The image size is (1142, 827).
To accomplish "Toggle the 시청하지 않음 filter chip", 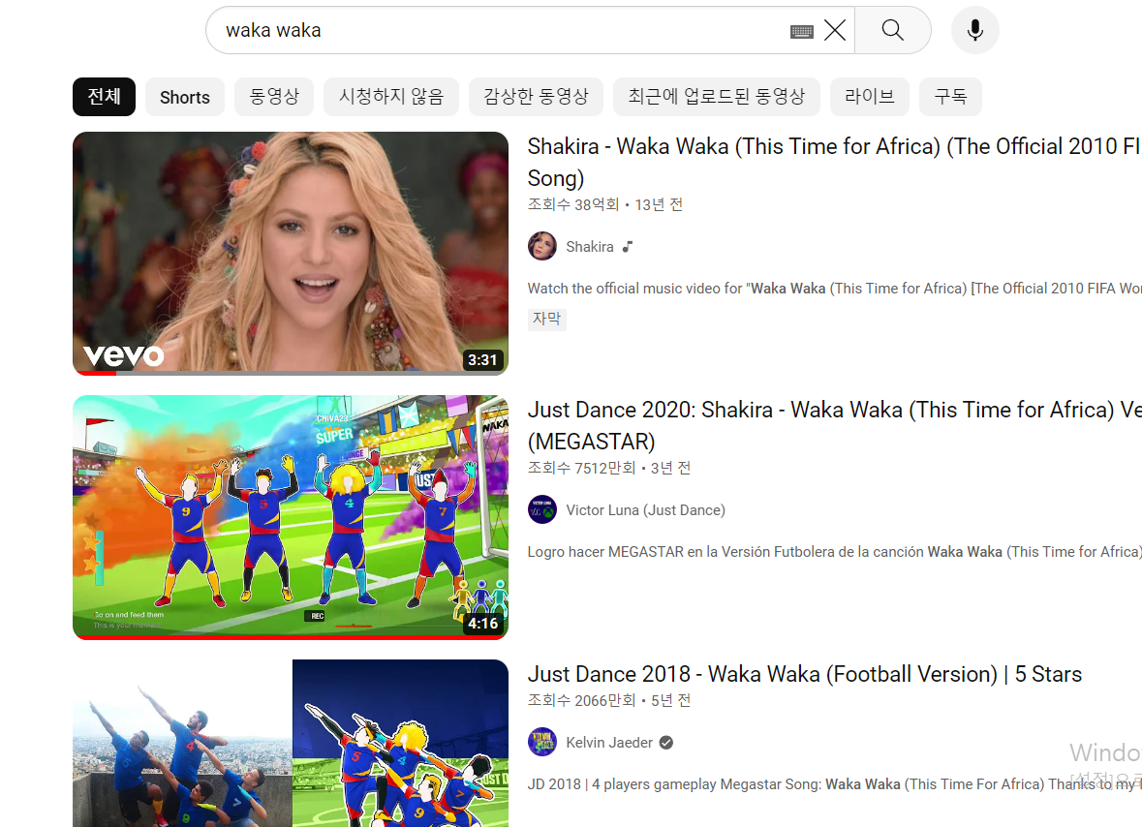I will point(391,97).
